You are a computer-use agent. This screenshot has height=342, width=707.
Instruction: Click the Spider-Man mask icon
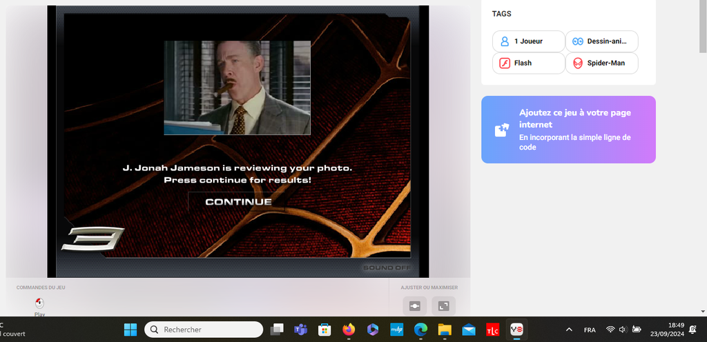tap(578, 63)
